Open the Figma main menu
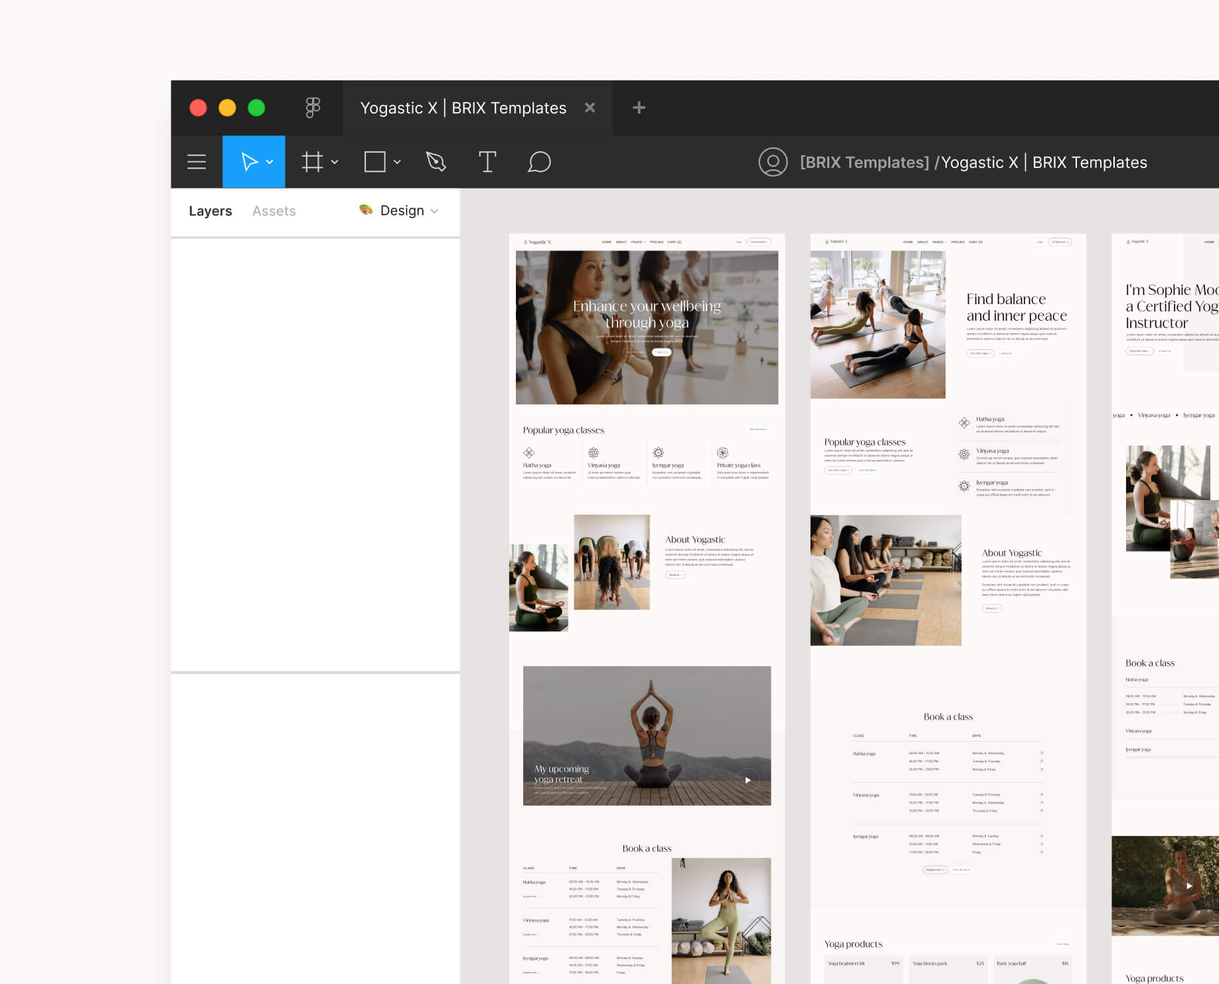This screenshot has height=984, width=1219. [197, 161]
